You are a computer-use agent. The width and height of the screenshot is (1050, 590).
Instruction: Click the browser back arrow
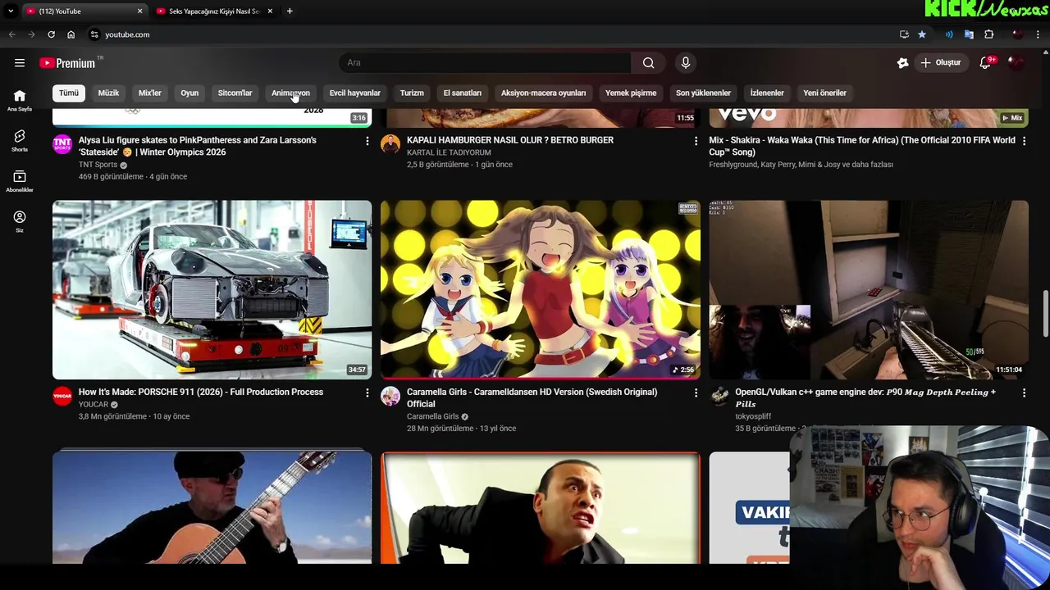[x=11, y=34]
